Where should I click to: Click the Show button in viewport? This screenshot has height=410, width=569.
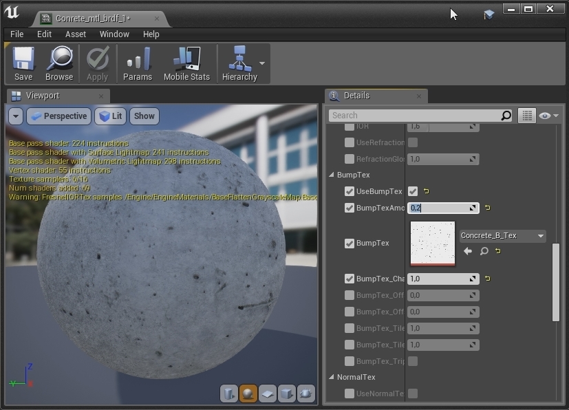pos(144,116)
